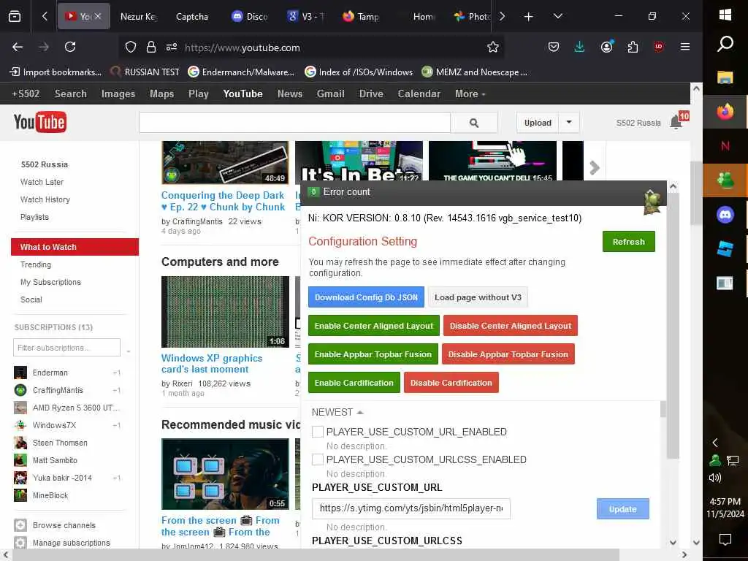Click the page's vertical scrollbar thumb

point(696,193)
